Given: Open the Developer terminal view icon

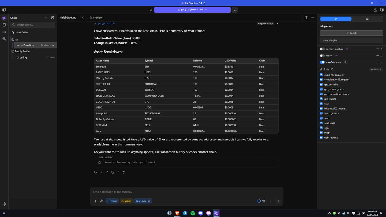Looking at the screenshot, I should (x=4, y=25).
